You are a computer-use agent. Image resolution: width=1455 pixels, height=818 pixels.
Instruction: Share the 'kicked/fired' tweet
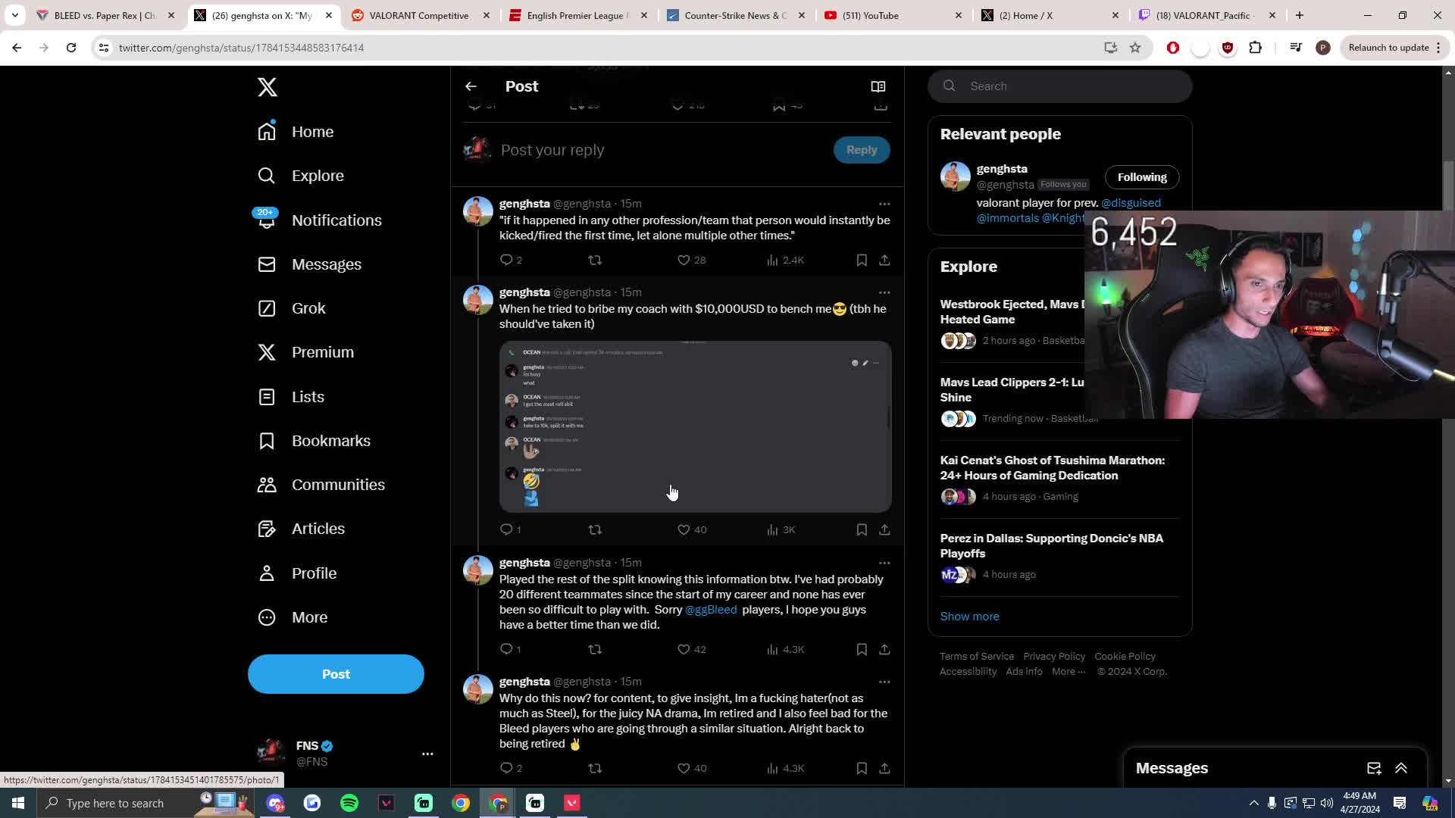(884, 260)
